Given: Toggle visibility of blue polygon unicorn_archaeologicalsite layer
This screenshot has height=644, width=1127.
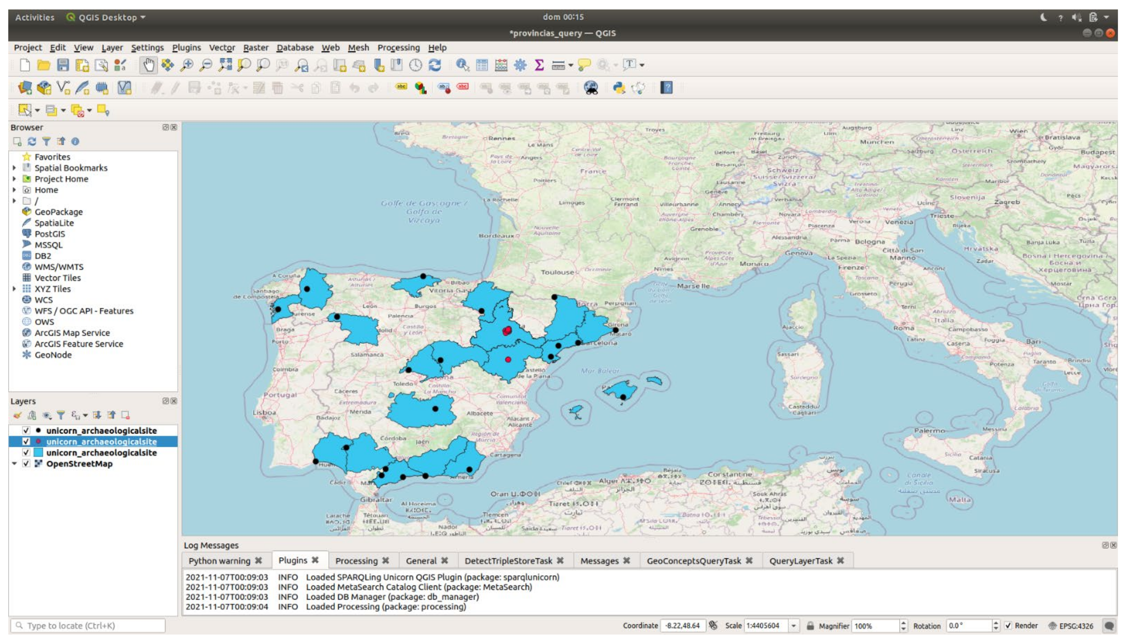Looking at the screenshot, I should tap(26, 452).
